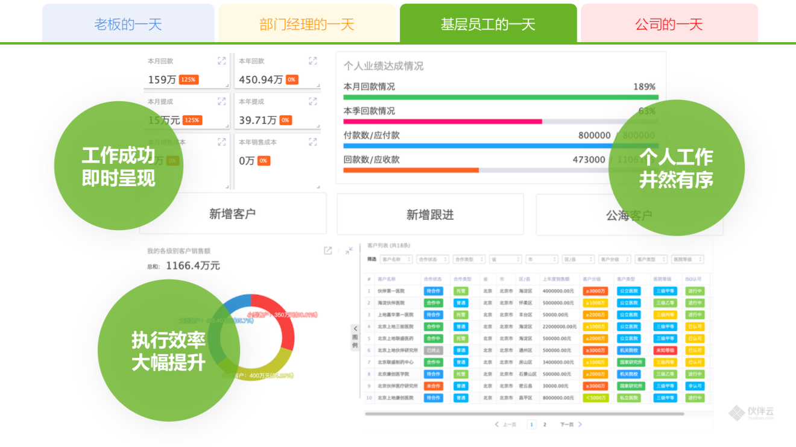The width and height of the screenshot is (796, 447).
Task: Click the 450.94万 本年回款 value
Action: point(261,80)
